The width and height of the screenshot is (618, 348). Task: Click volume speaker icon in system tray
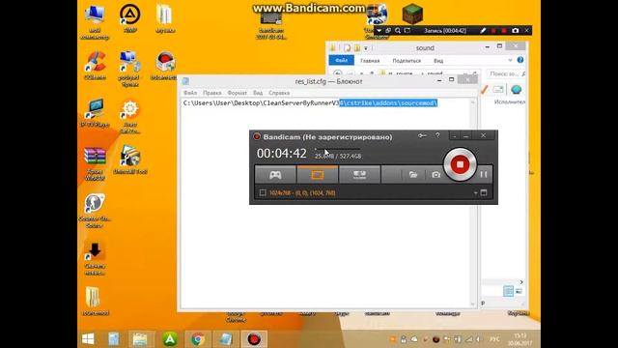tap(479, 339)
